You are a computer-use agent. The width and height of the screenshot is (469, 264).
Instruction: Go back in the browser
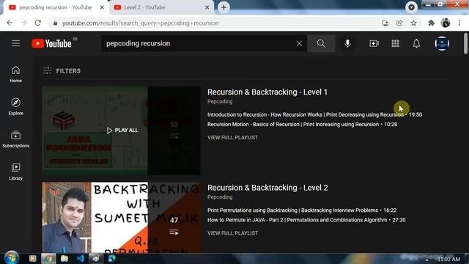click(10, 23)
